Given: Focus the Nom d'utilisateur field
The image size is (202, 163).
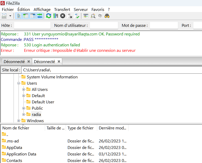Looking at the screenshot, I should (104, 25).
